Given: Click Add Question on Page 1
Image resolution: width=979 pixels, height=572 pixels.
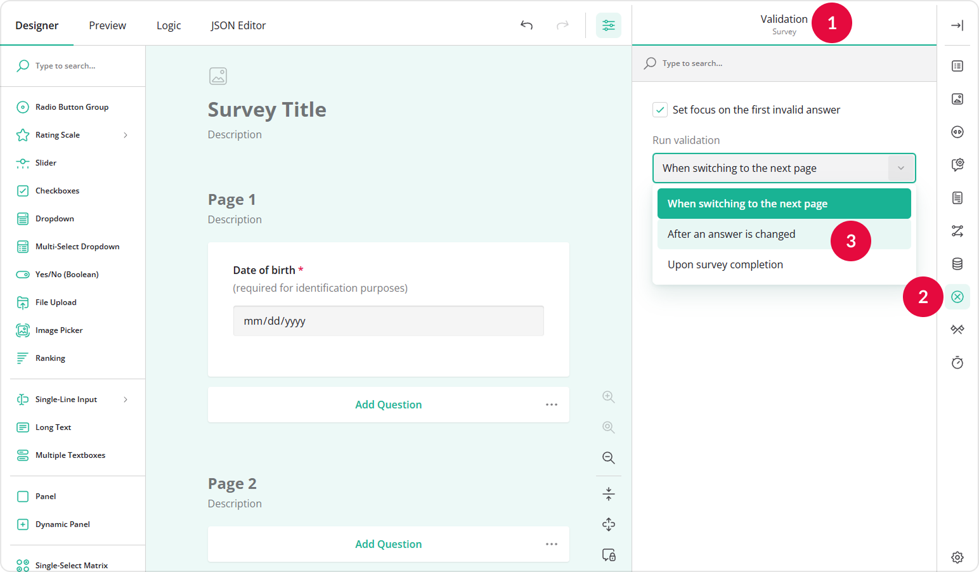Looking at the screenshot, I should [388, 405].
